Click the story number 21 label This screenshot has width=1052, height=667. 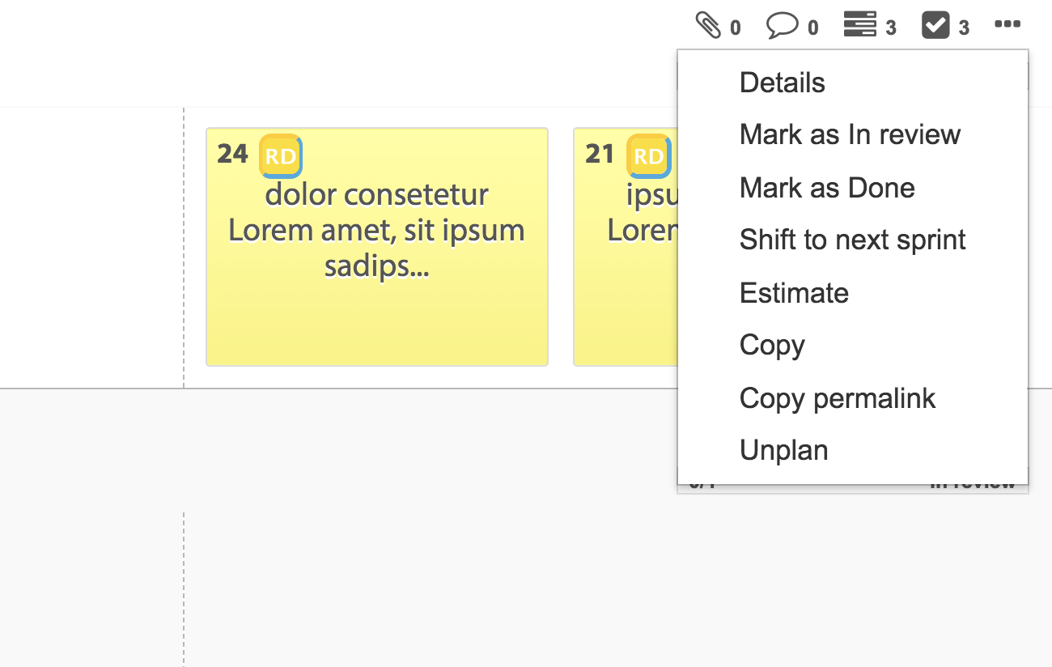[600, 154]
